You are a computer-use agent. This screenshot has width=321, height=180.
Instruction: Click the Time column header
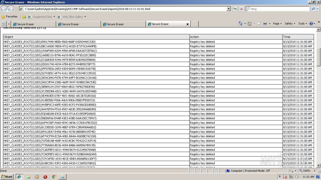[x=298, y=37]
